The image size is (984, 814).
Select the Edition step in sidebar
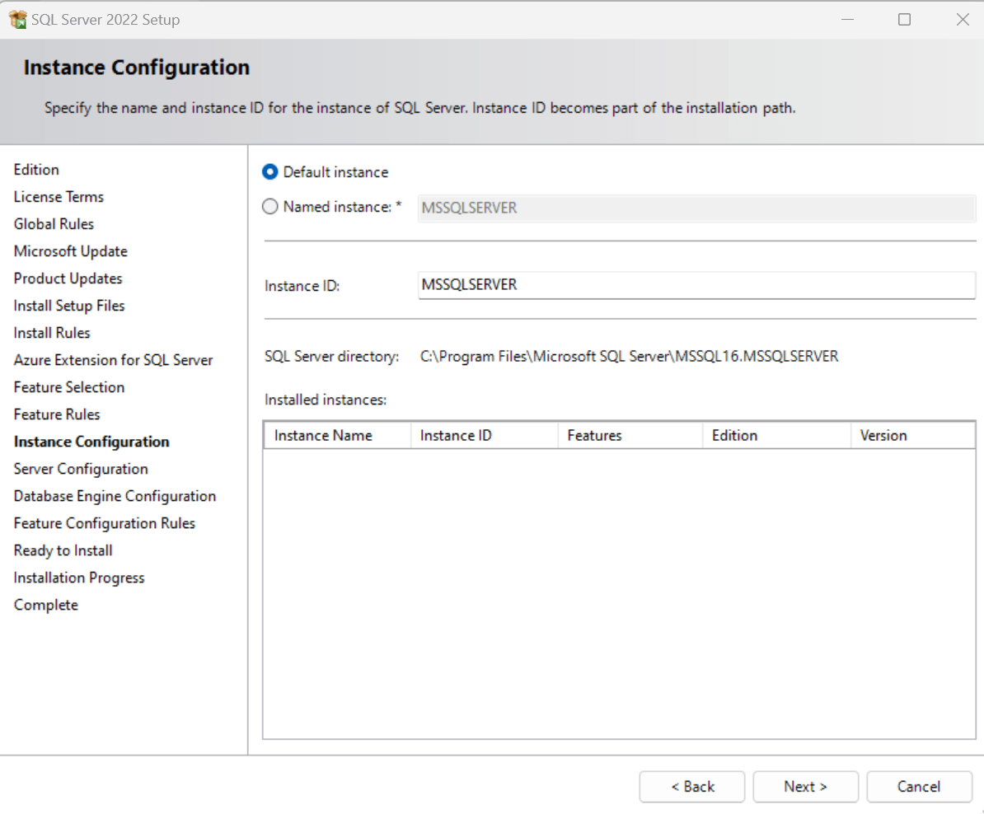coord(36,170)
